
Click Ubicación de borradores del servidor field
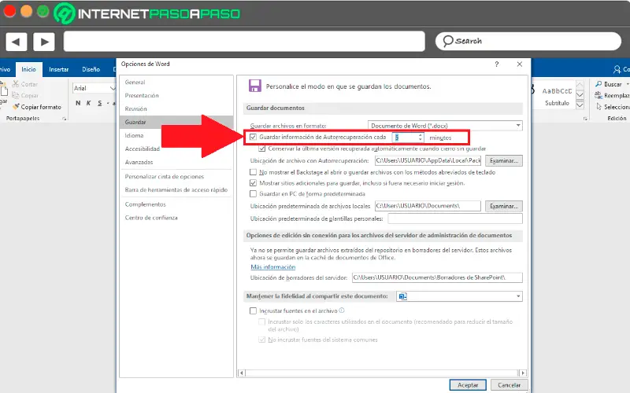tap(437, 277)
